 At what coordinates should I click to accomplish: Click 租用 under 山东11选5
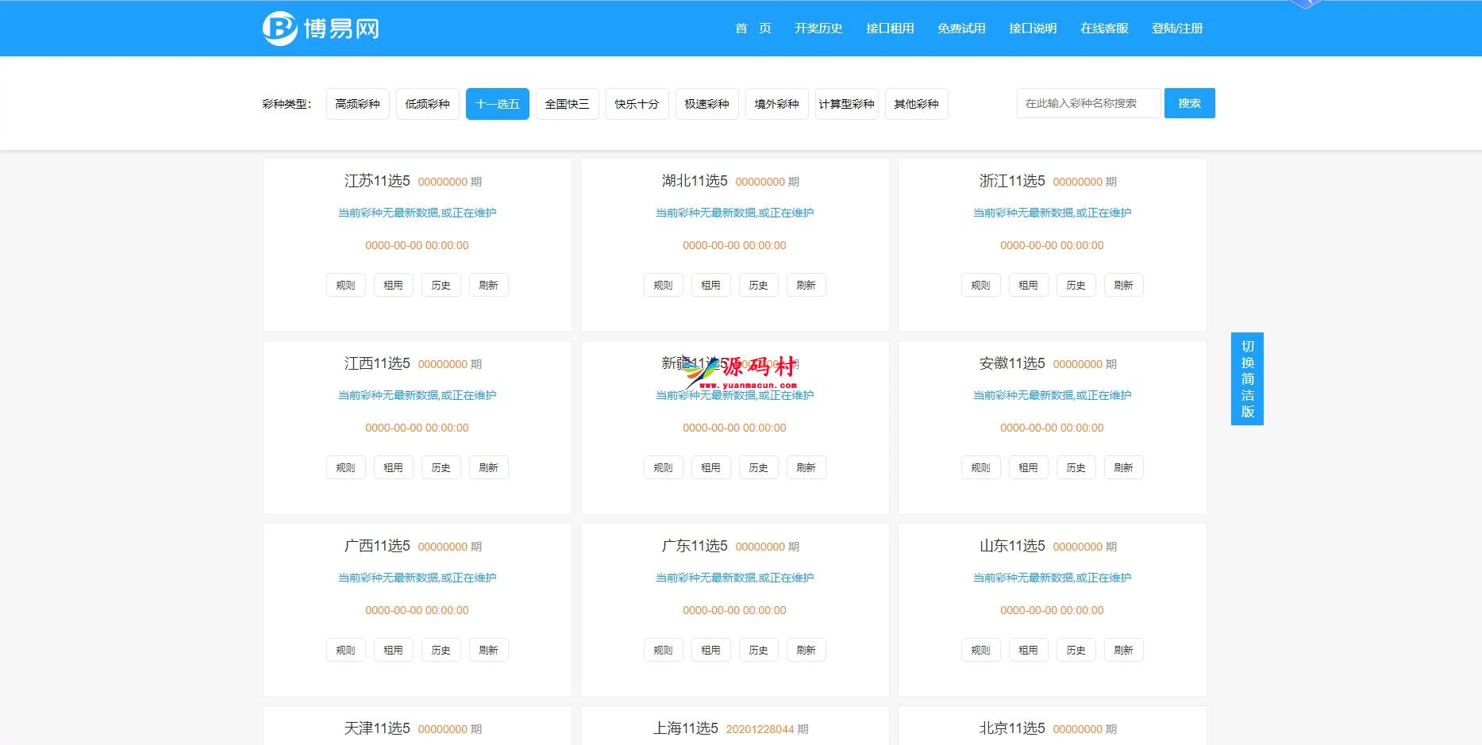(x=1028, y=651)
